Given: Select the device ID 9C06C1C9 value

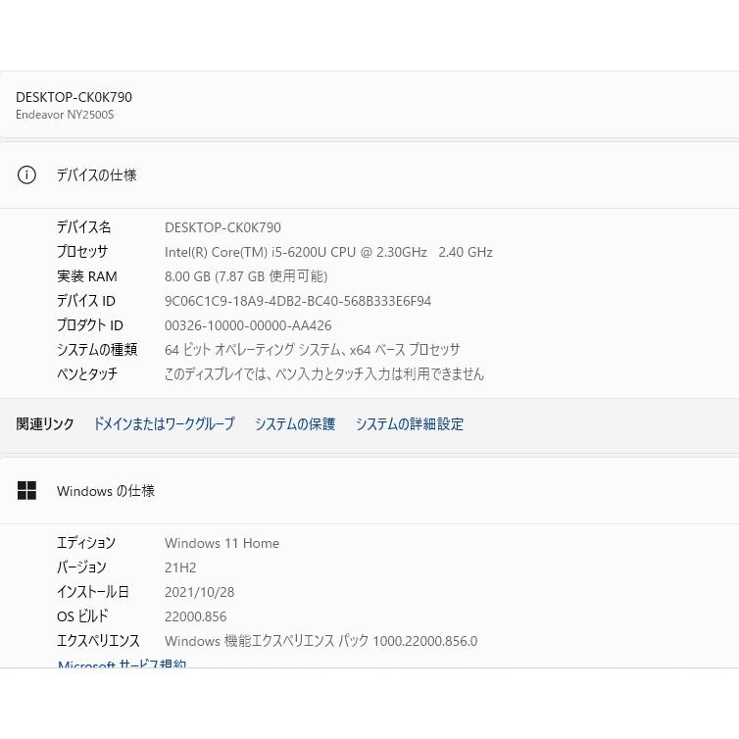Looking at the screenshot, I should [x=298, y=301].
